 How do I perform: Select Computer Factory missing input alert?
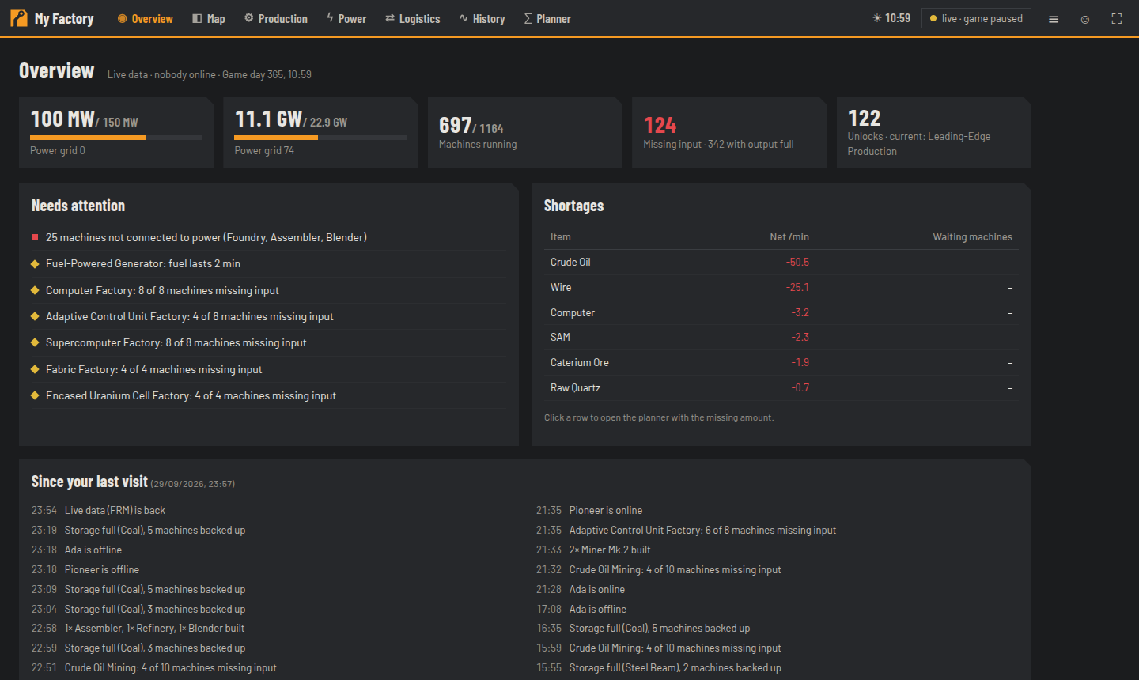pyautogui.click(x=269, y=290)
